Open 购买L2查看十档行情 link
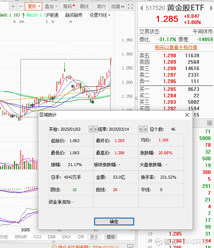 point(176,47)
